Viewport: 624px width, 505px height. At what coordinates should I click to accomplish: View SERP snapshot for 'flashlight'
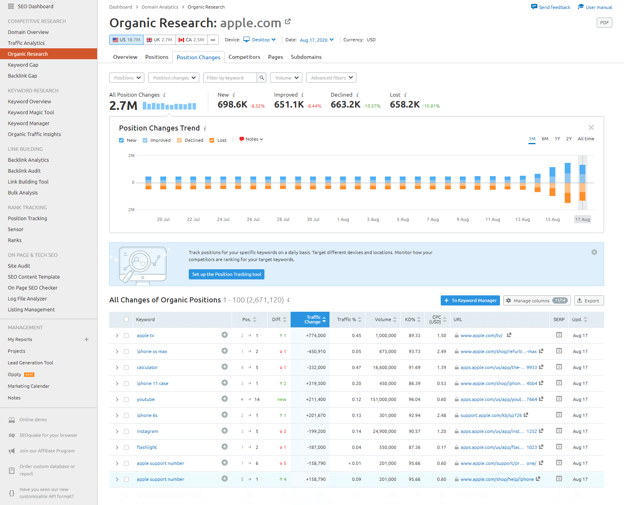559,447
